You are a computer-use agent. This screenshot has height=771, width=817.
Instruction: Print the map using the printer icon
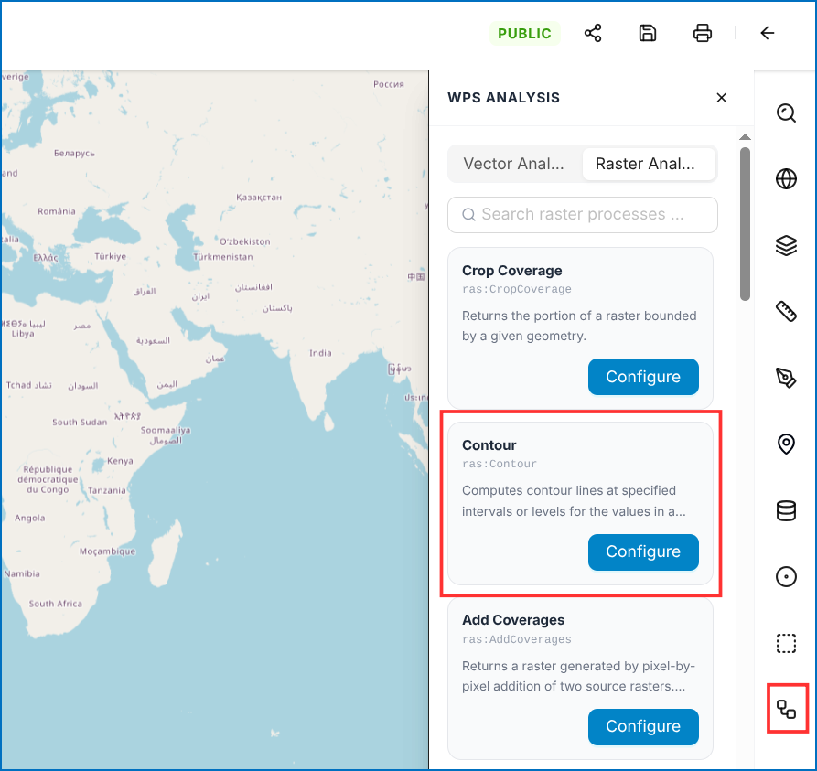pos(703,33)
